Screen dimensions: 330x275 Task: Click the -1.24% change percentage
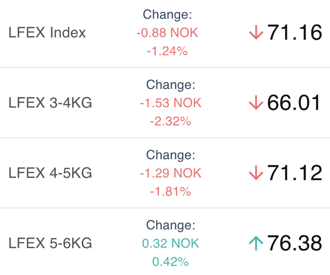(x=167, y=51)
